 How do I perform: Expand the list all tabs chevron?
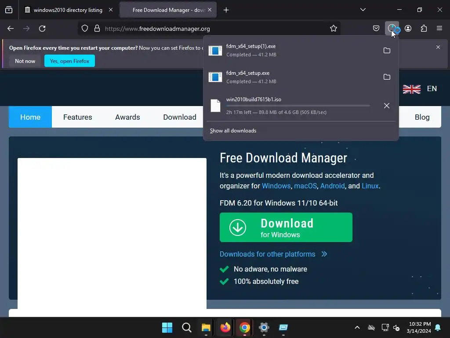click(363, 10)
